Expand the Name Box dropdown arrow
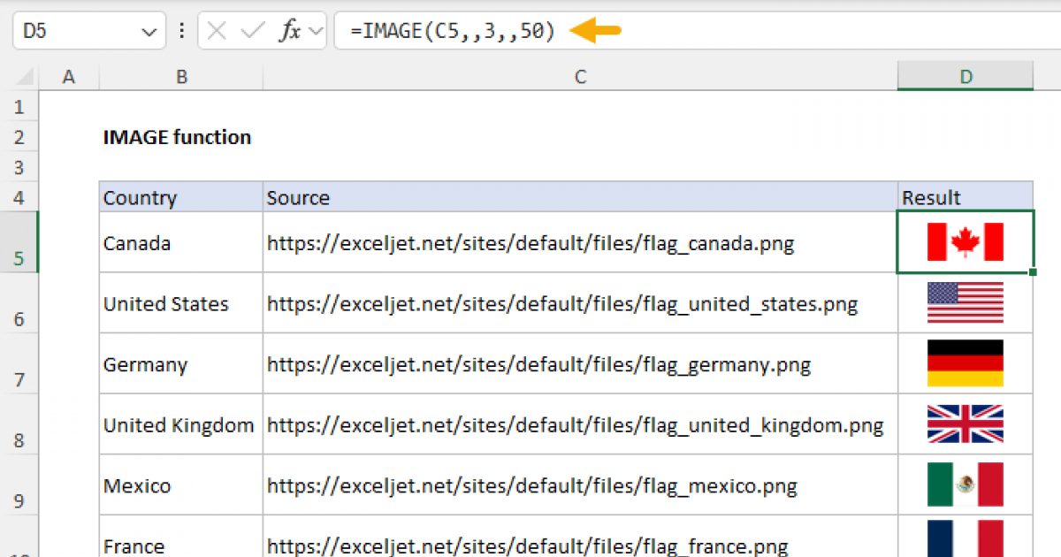The width and height of the screenshot is (1061, 557). pyautogui.click(x=147, y=32)
